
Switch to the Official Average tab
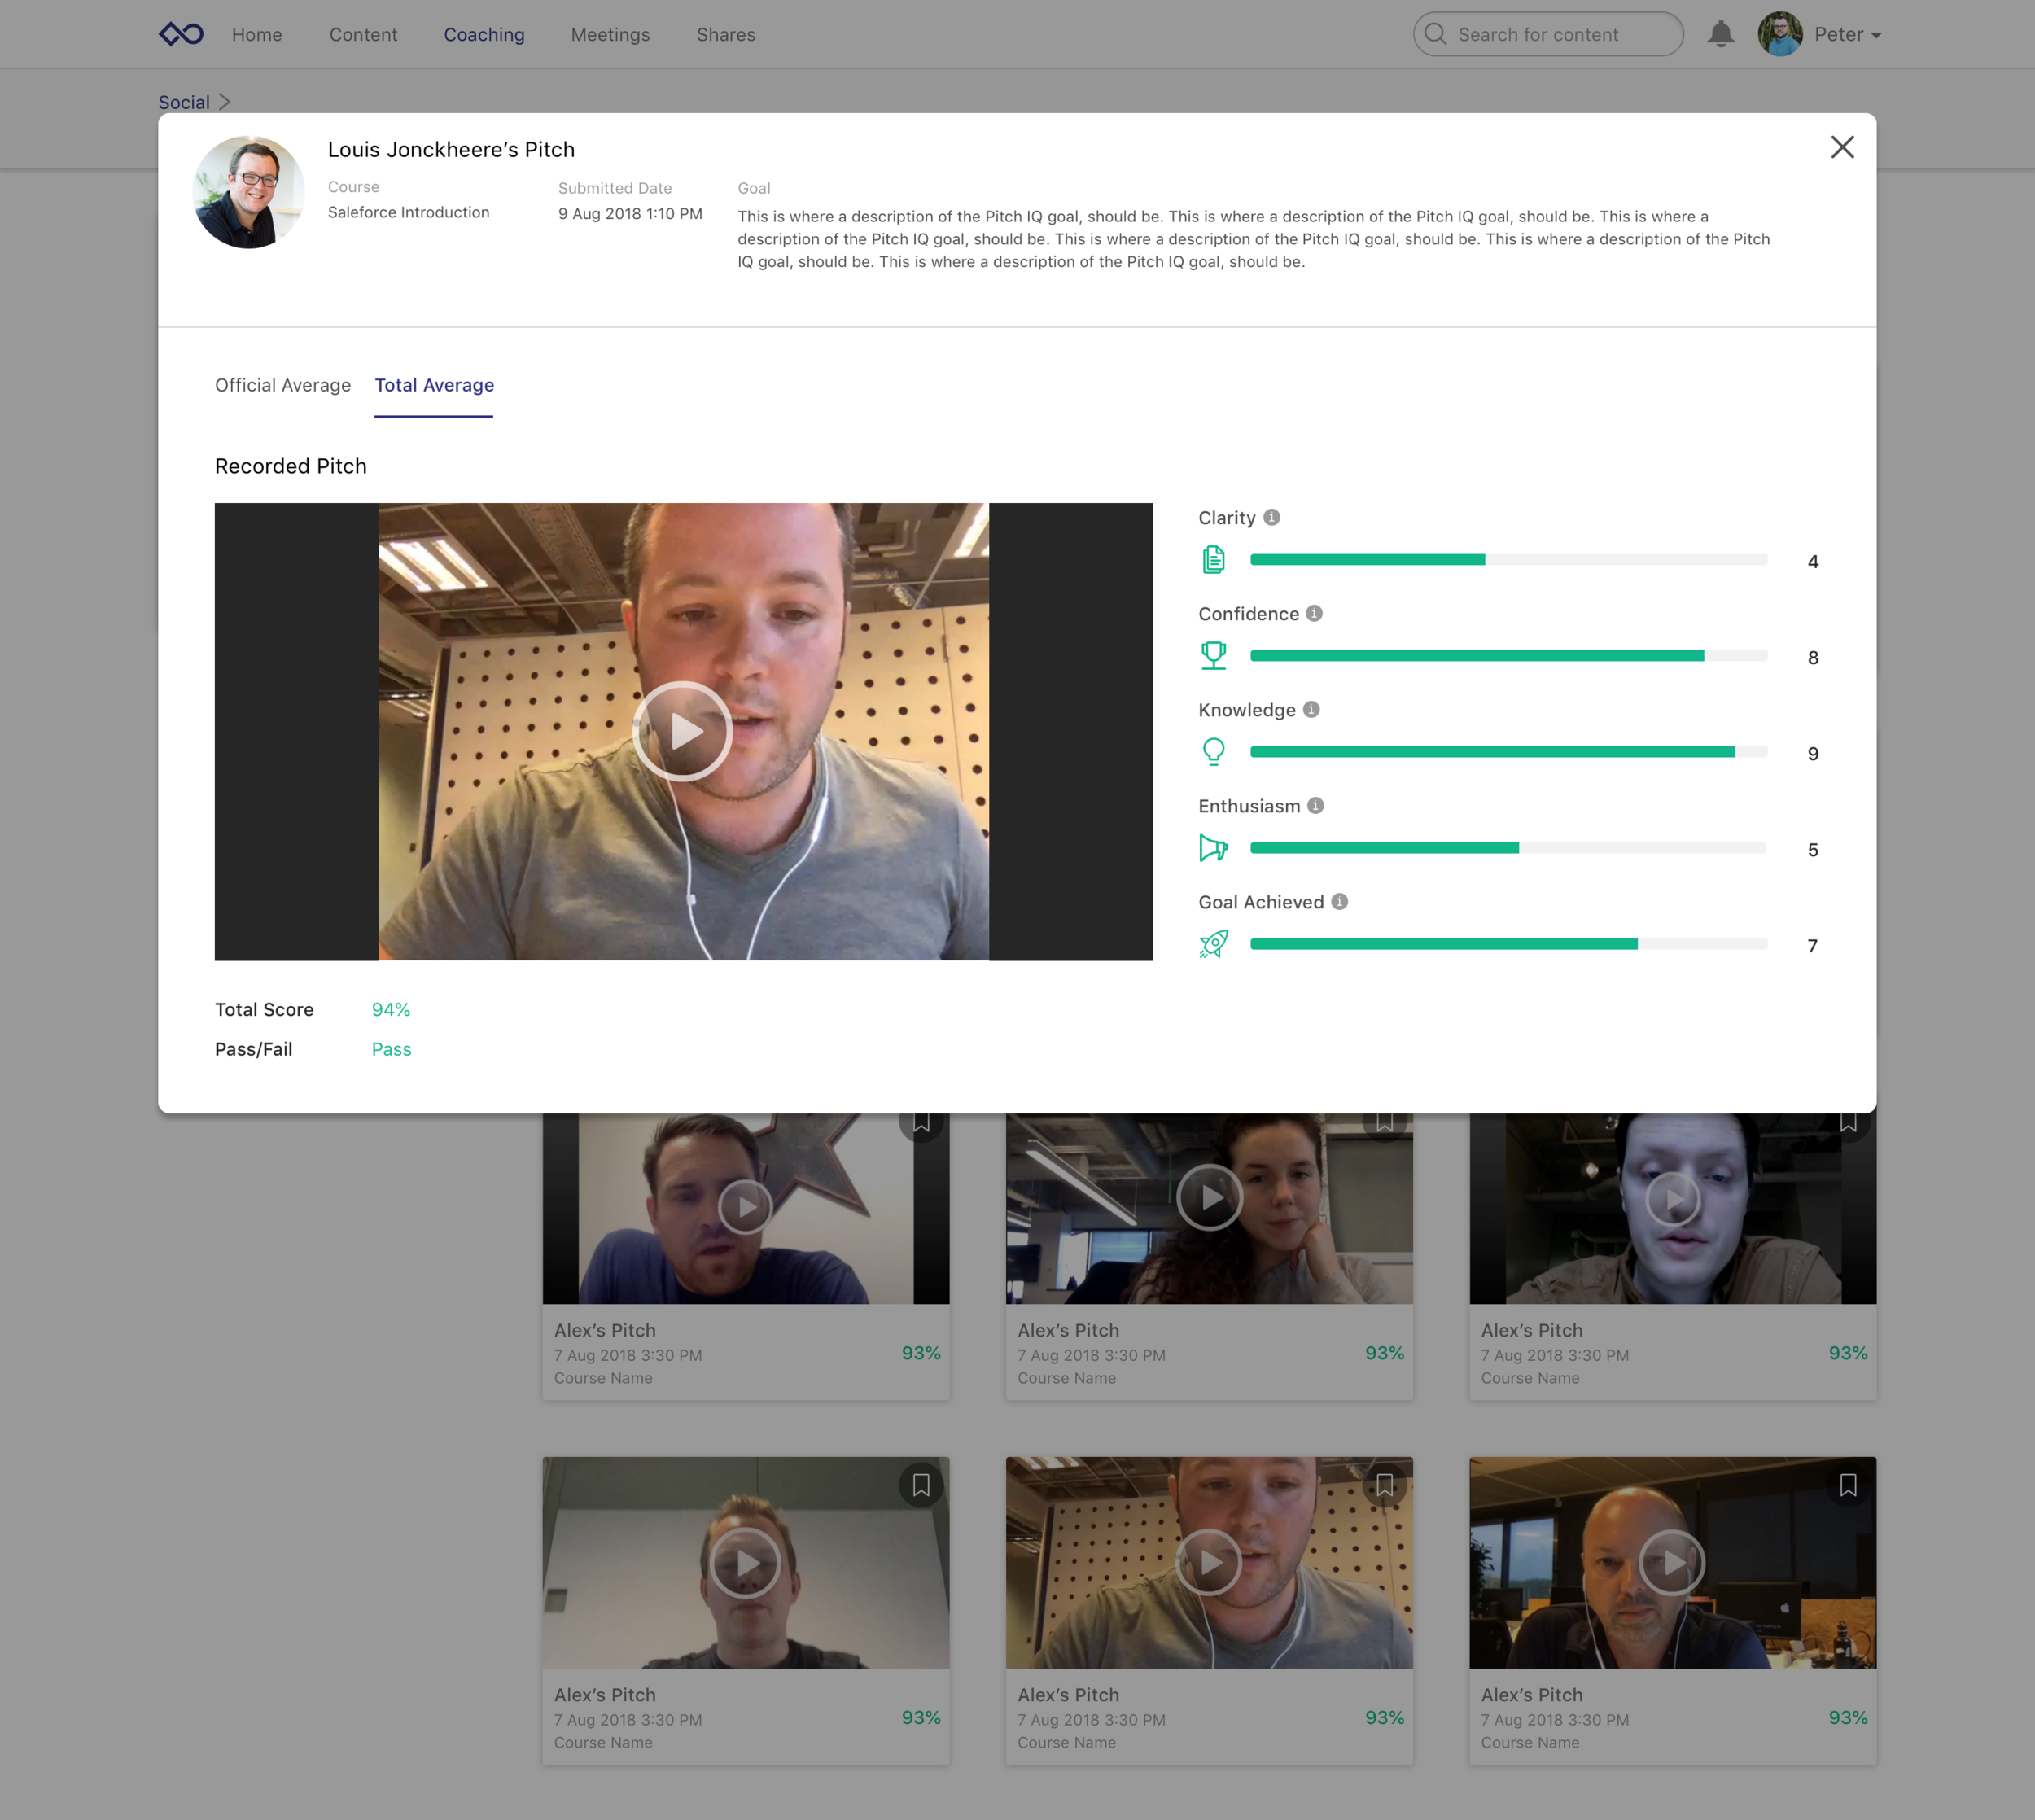pos(283,385)
